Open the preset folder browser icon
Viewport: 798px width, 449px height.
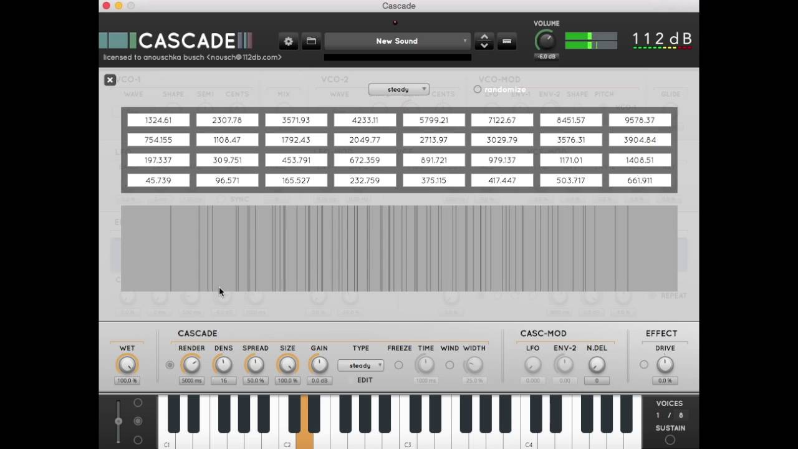[x=311, y=41]
